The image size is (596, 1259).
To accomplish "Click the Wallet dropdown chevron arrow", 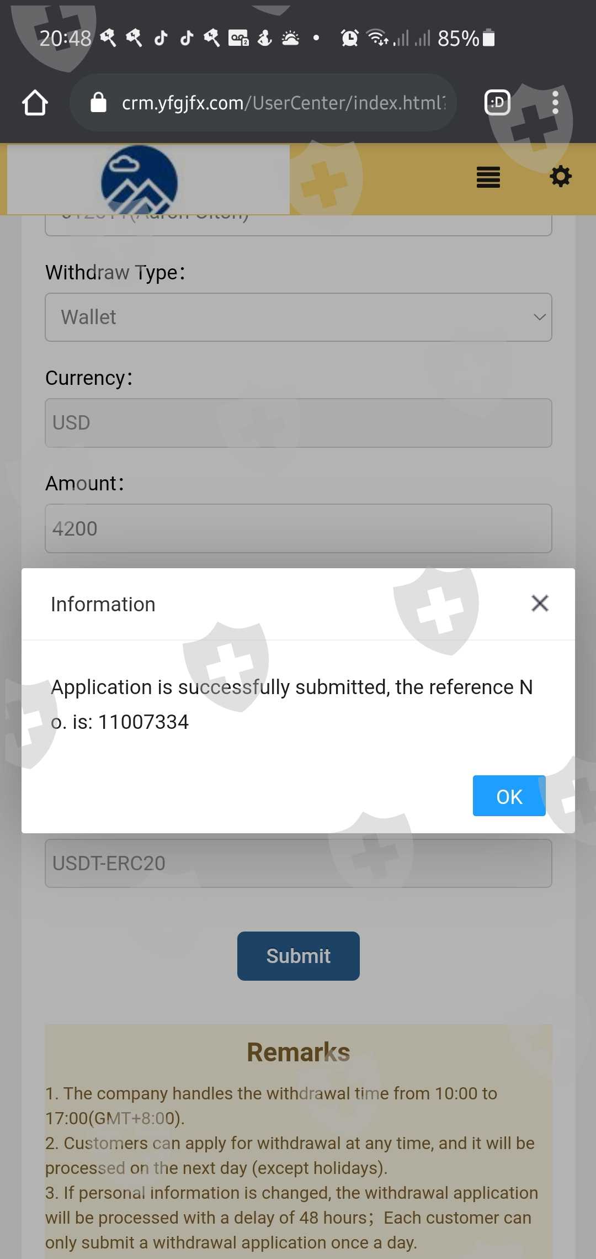I will pyautogui.click(x=539, y=317).
